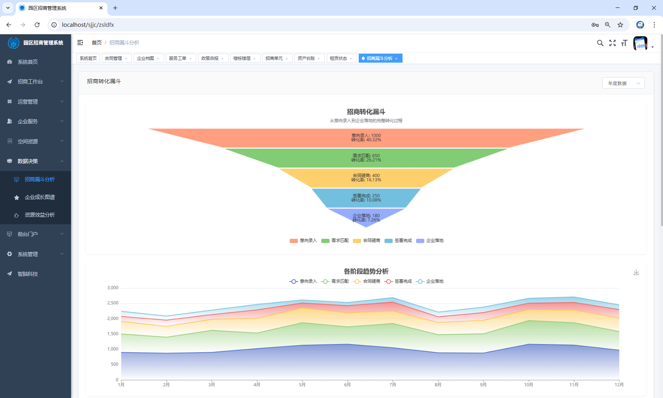The width and height of the screenshot is (663, 398).
Task: Hide 企业落地 line in trend legend
Action: [x=430, y=281]
